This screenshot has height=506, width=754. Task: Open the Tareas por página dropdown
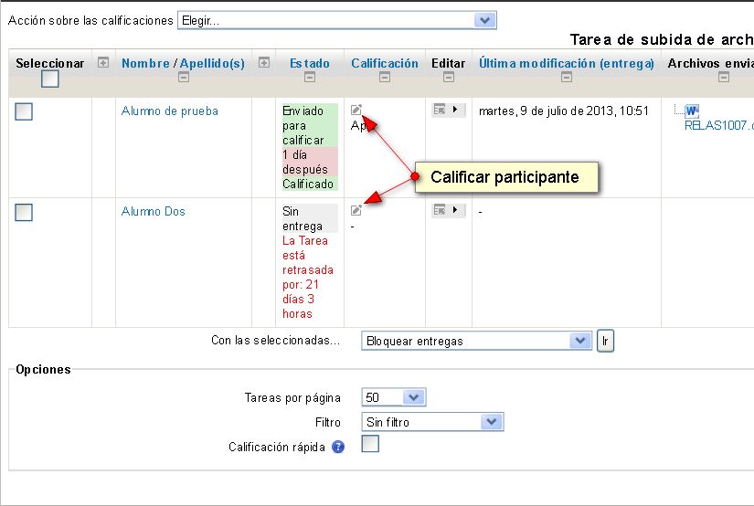click(394, 397)
